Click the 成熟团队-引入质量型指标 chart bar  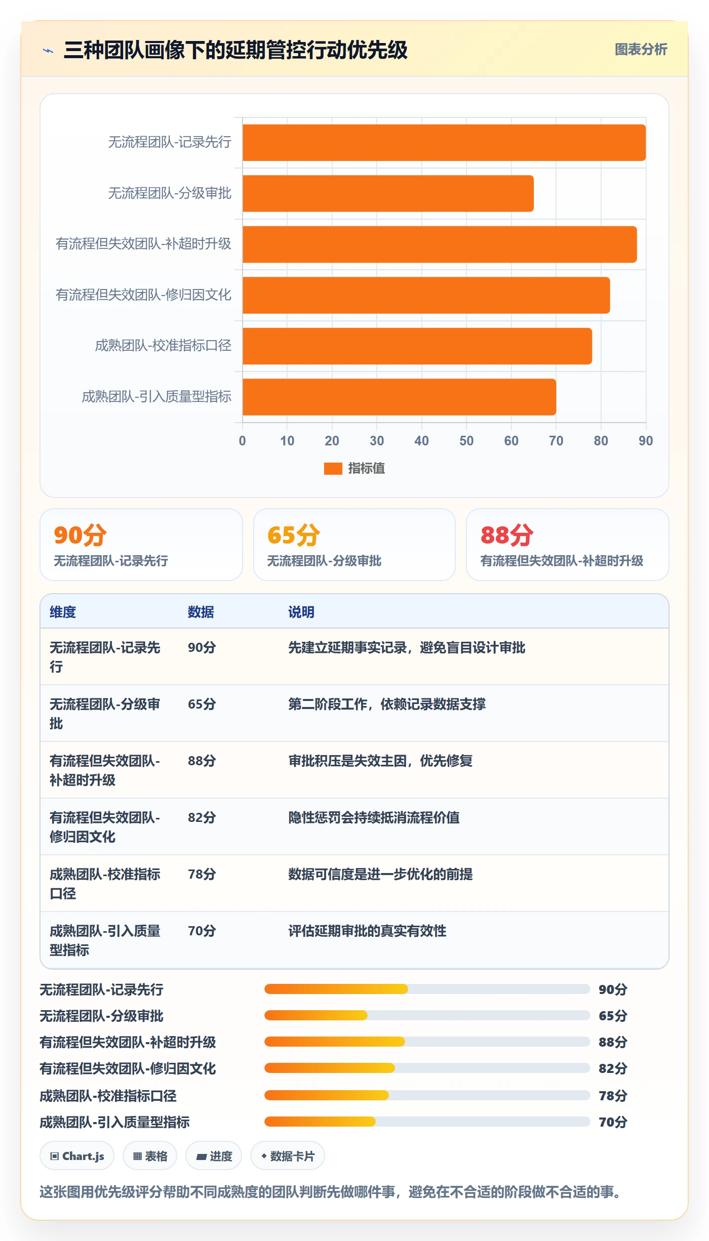[x=400, y=397]
